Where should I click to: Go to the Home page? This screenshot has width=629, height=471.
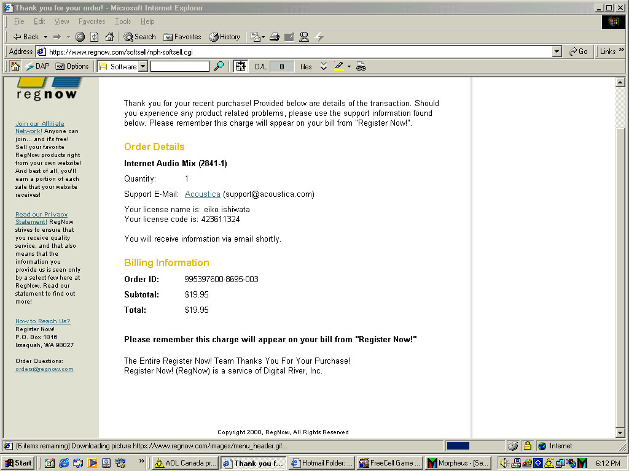[109, 37]
